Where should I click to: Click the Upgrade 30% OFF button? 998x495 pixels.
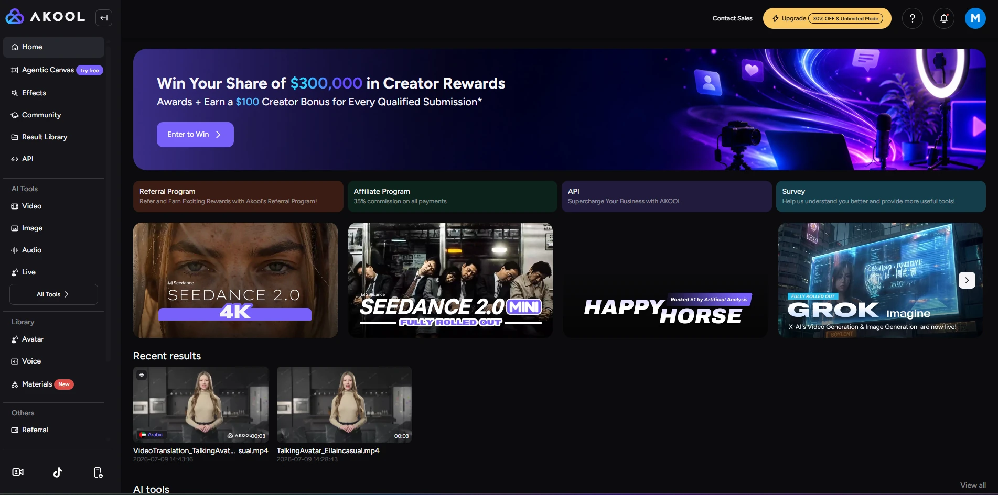coord(827,18)
